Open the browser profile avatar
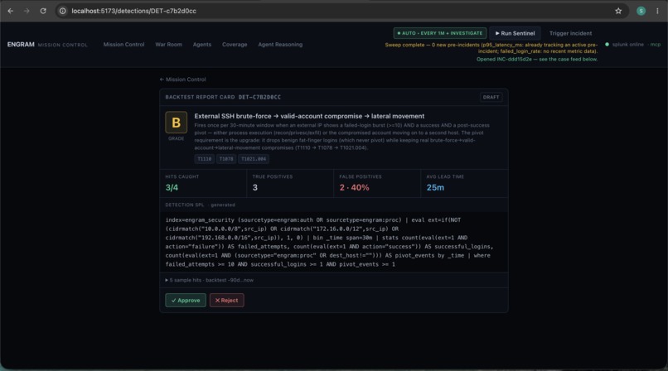Viewport: 668px width, 371px height. pos(641,11)
